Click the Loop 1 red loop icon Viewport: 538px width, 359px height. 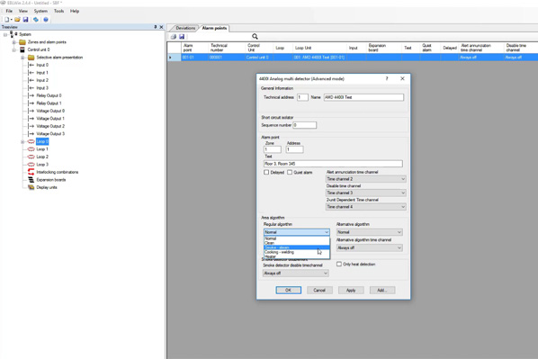(31, 149)
